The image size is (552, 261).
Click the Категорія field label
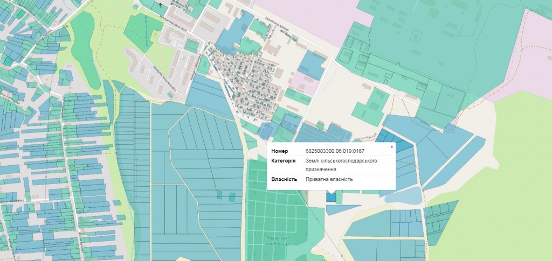pyautogui.click(x=283, y=161)
